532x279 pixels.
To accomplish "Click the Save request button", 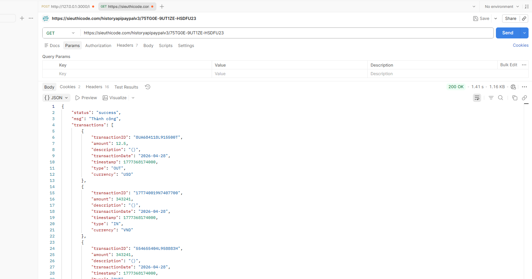I will [481, 19].
